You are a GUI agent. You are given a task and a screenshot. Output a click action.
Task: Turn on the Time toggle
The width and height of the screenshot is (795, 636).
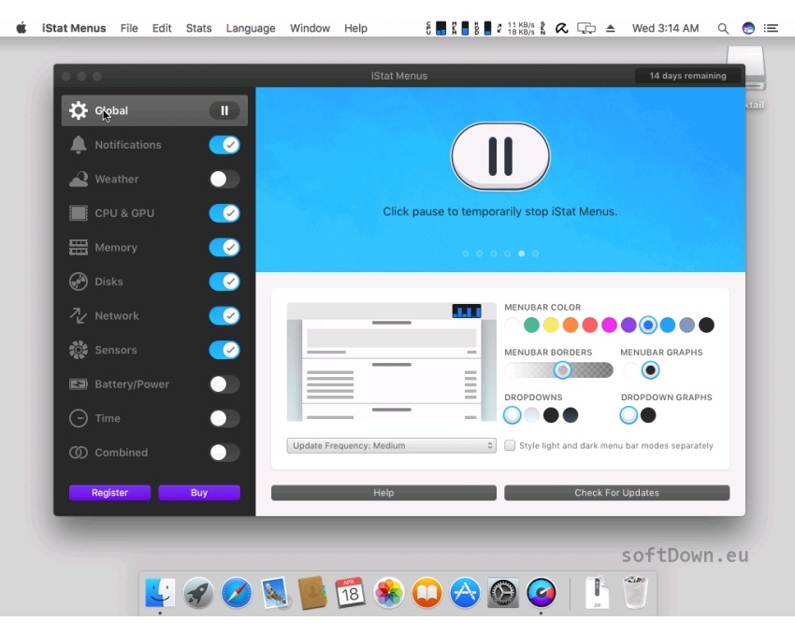[224, 418]
